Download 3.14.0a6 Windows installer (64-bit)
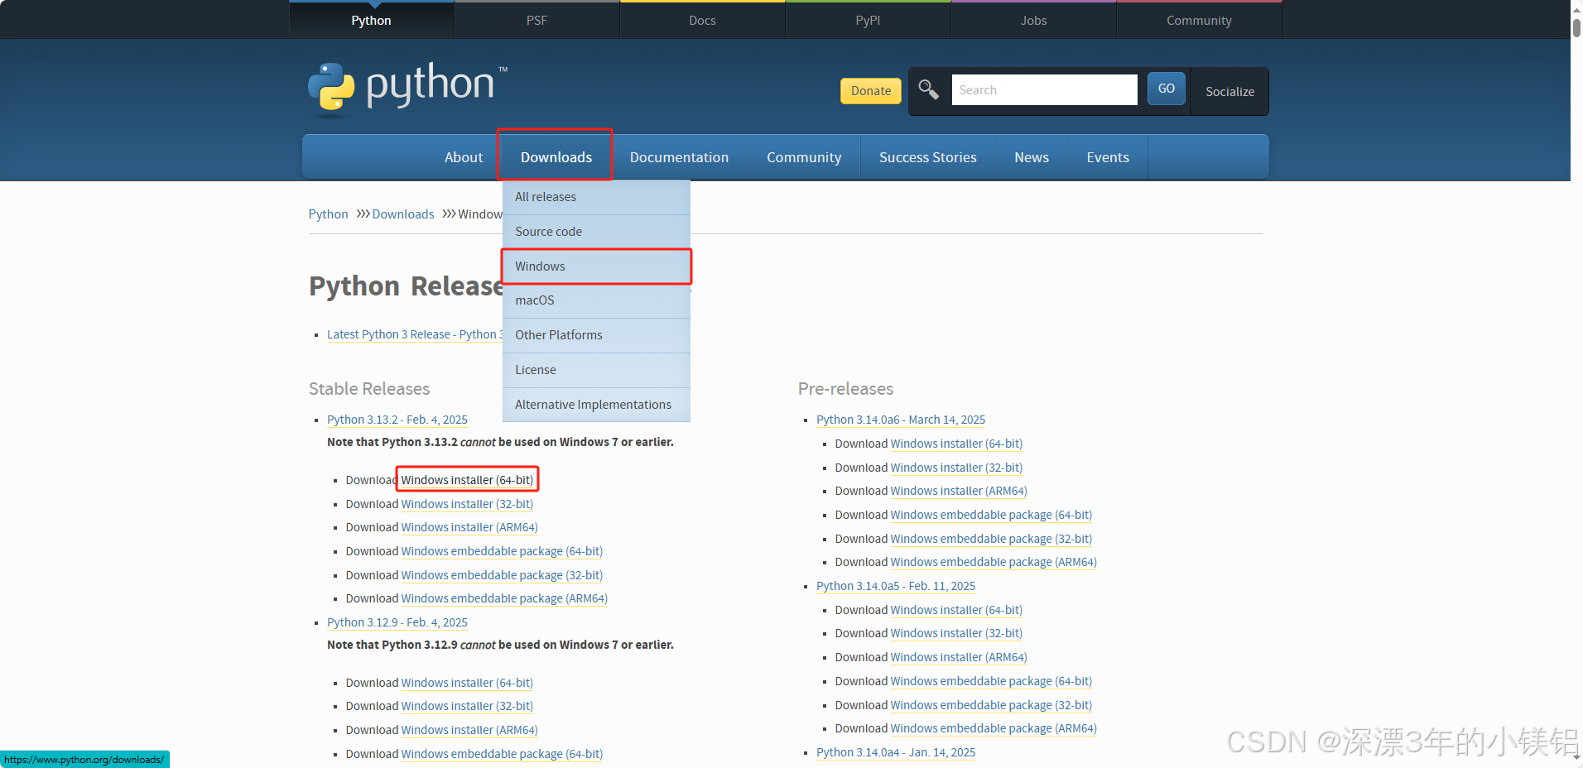The image size is (1583, 768). [x=956, y=444]
